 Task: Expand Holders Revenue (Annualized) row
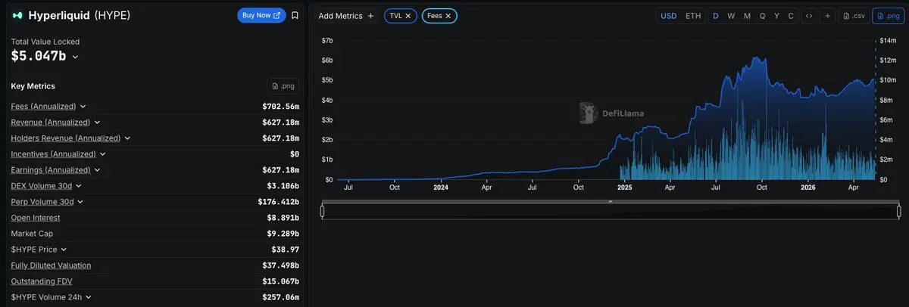tap(127, 138)
